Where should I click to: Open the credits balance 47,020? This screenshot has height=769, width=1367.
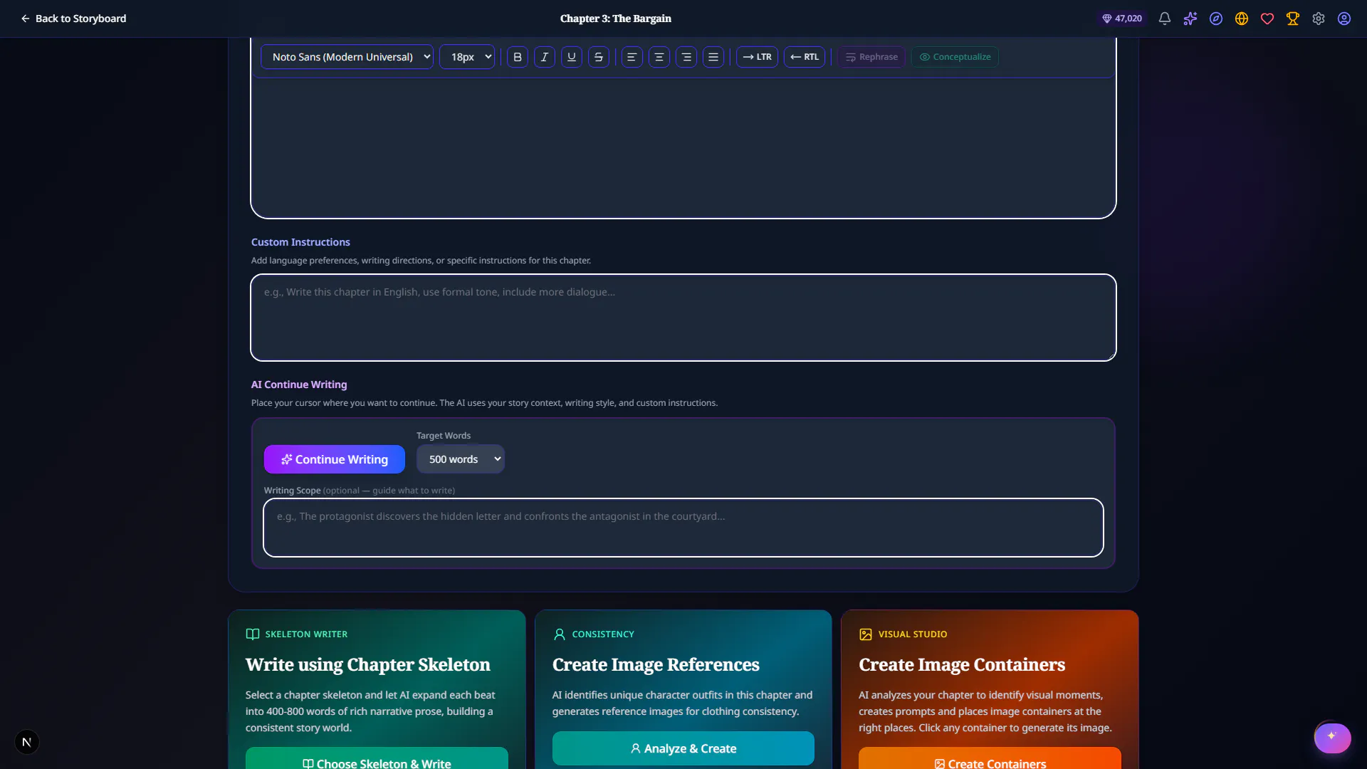point(1122,19)
